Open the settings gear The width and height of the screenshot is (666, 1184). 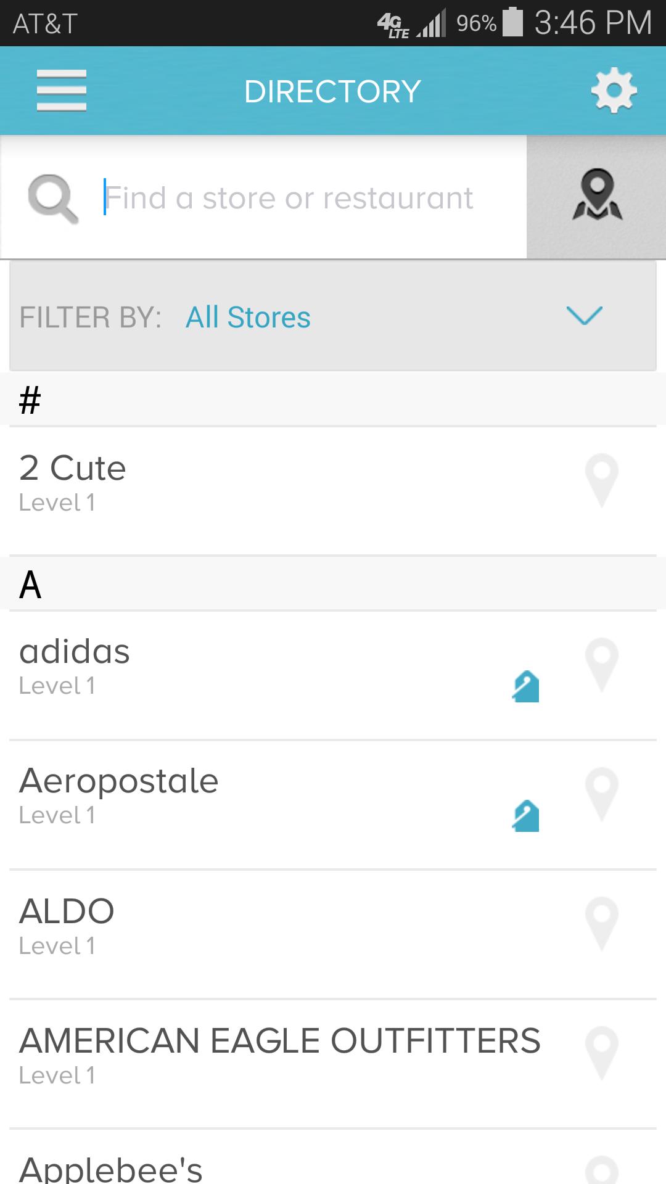pos(613,91)
